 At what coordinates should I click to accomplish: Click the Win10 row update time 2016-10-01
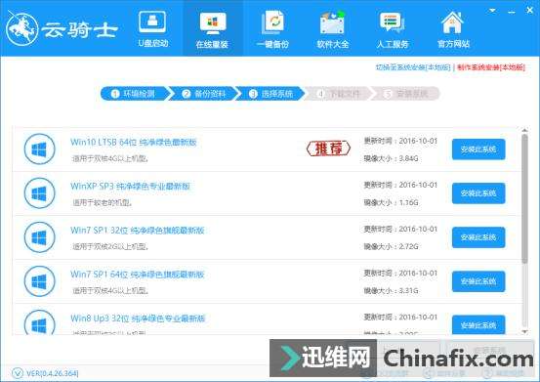pyautogui.click(x=400, y=141)
